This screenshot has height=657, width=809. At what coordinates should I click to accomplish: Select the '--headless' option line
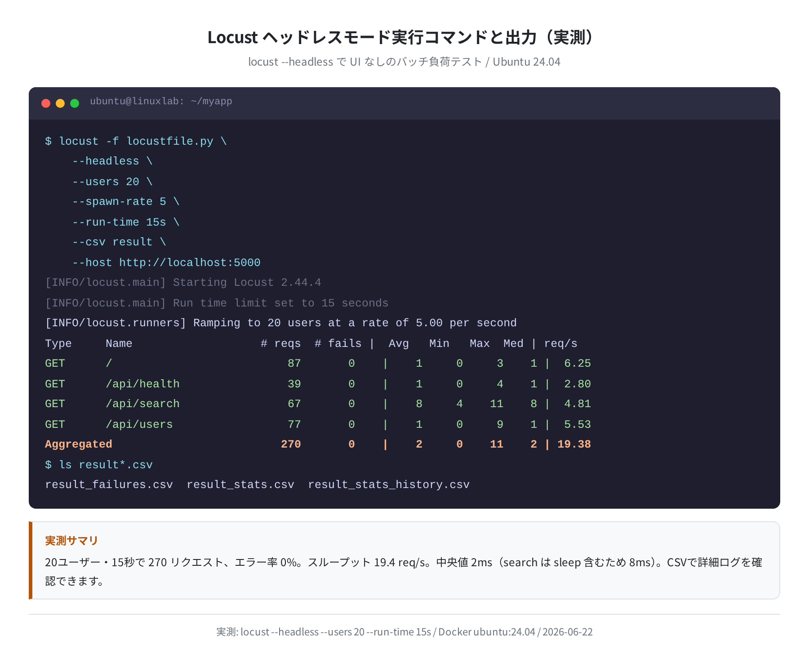112,161
